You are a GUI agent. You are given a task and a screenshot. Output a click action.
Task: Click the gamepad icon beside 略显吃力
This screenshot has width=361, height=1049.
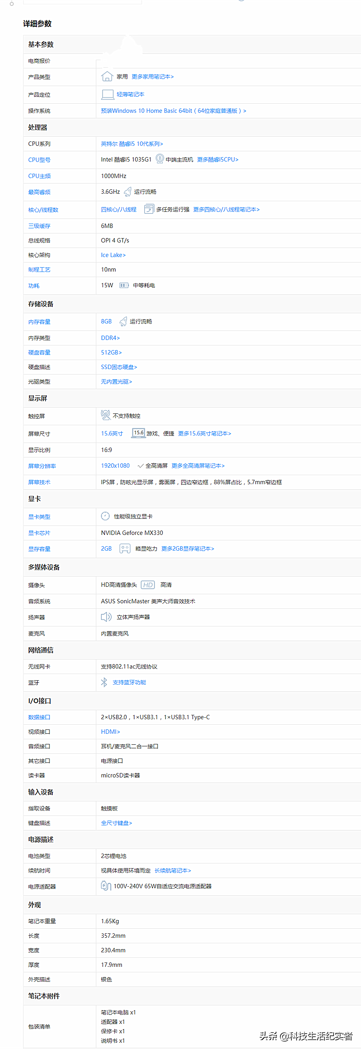click(x=125, y=549)
